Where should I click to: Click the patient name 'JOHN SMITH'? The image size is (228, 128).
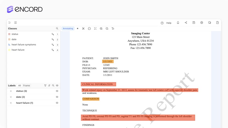pos(111,58)
